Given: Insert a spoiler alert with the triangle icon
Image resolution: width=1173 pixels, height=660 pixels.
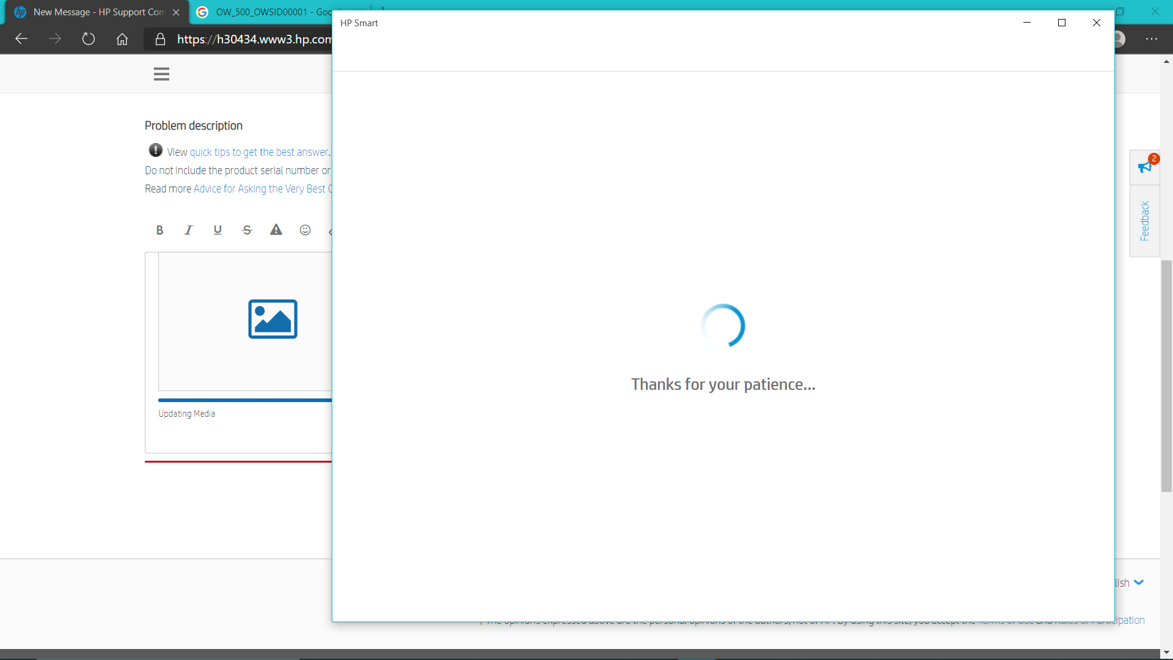Looking at the screenshot, I should [x=276, y=230].
